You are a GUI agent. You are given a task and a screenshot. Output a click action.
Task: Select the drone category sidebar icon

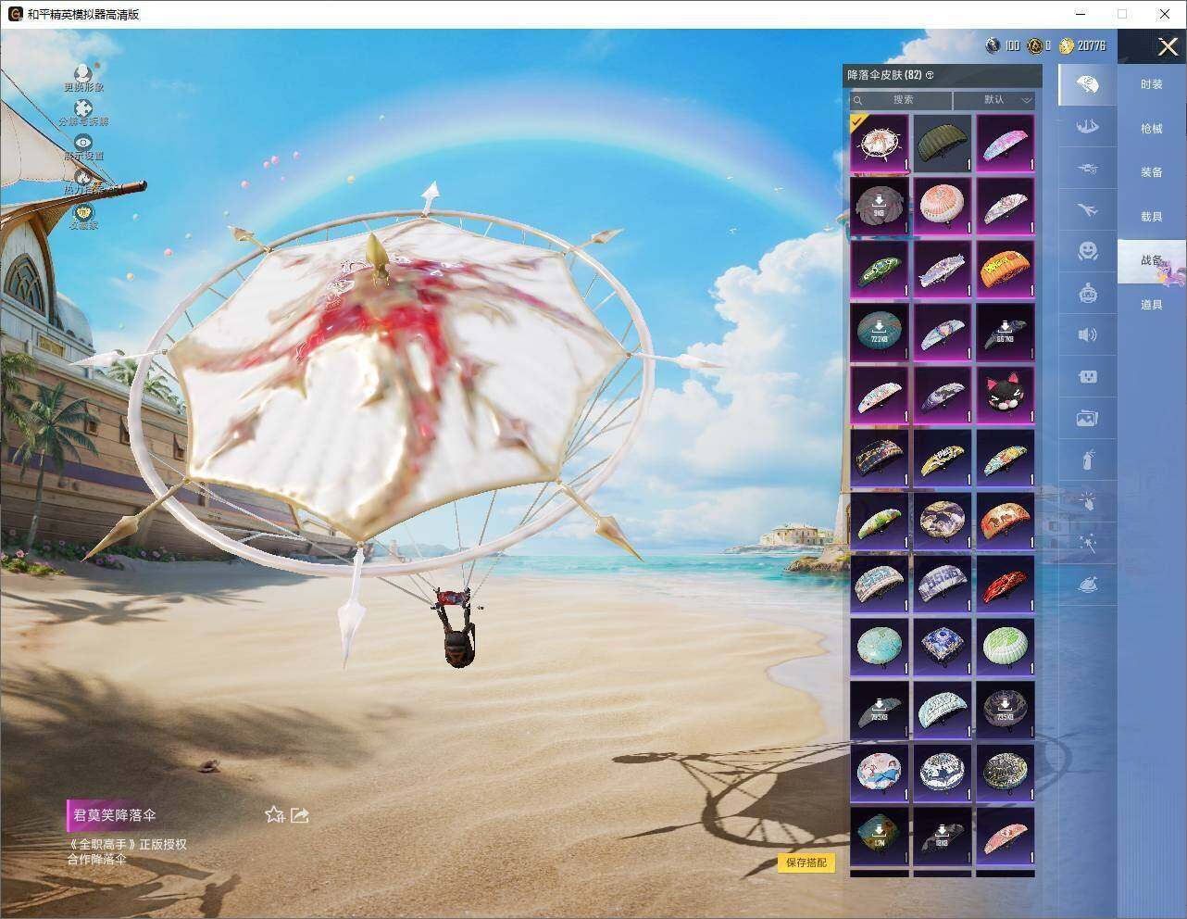point(1088,169)
